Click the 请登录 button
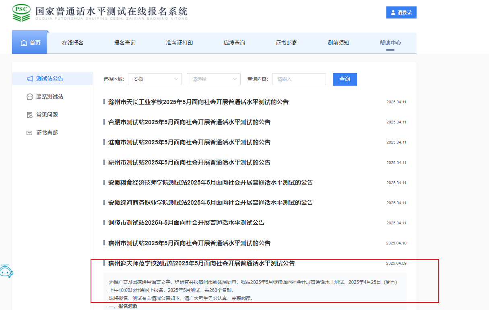The width and height of the screenshot is (489, 310). [x=401, y=12]
